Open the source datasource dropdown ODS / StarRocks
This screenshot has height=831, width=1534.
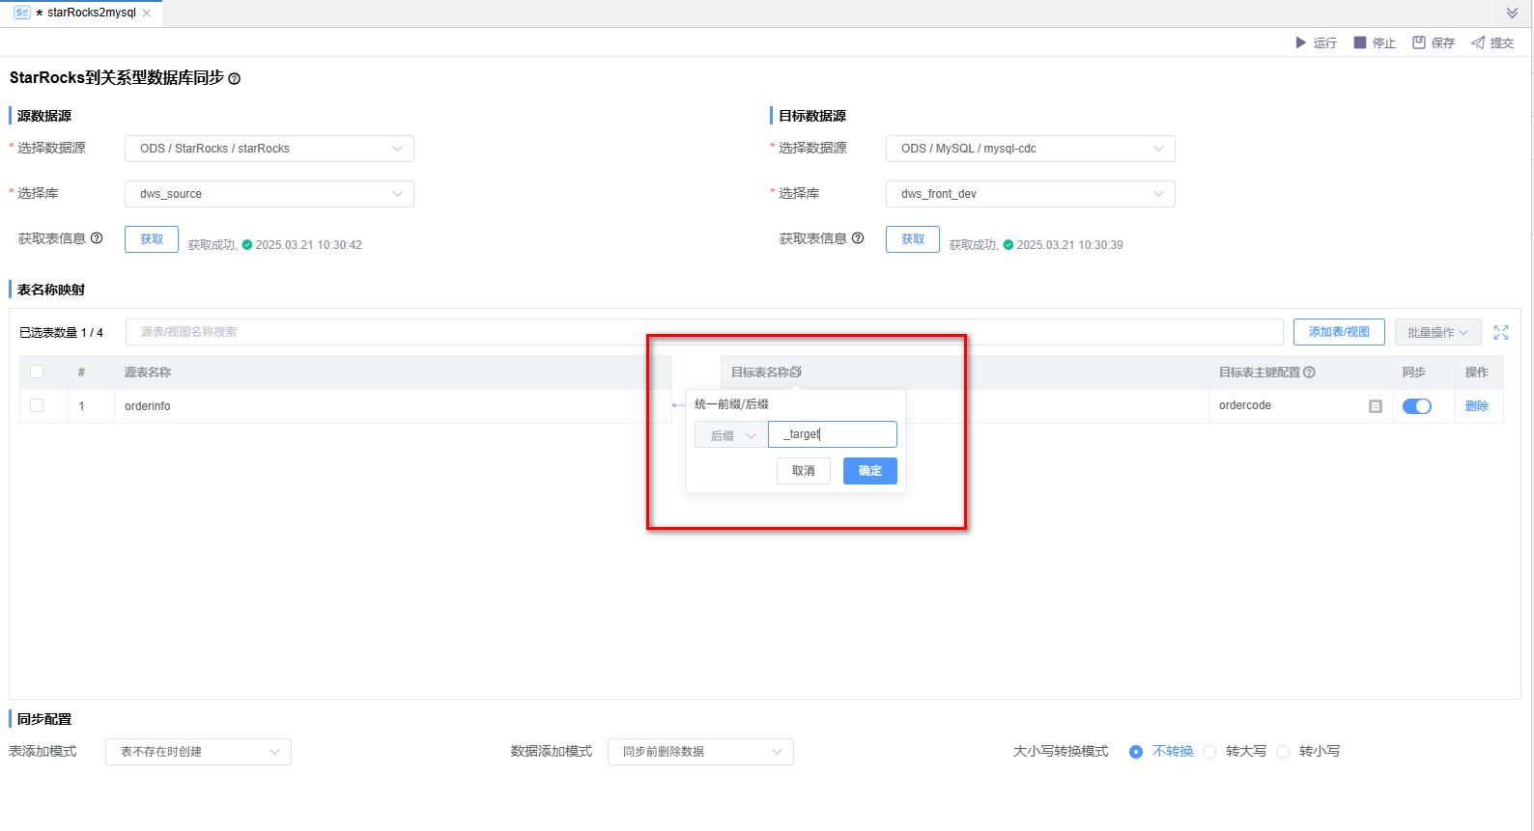click(269, 149)
